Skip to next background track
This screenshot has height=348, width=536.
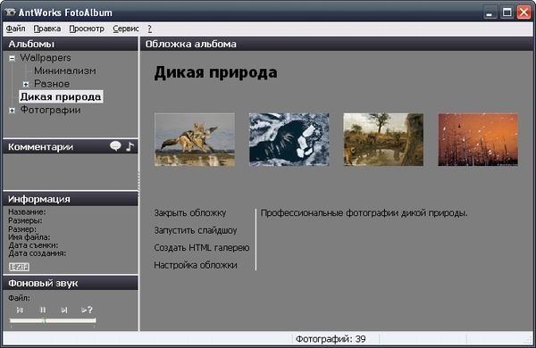[64, 310]
